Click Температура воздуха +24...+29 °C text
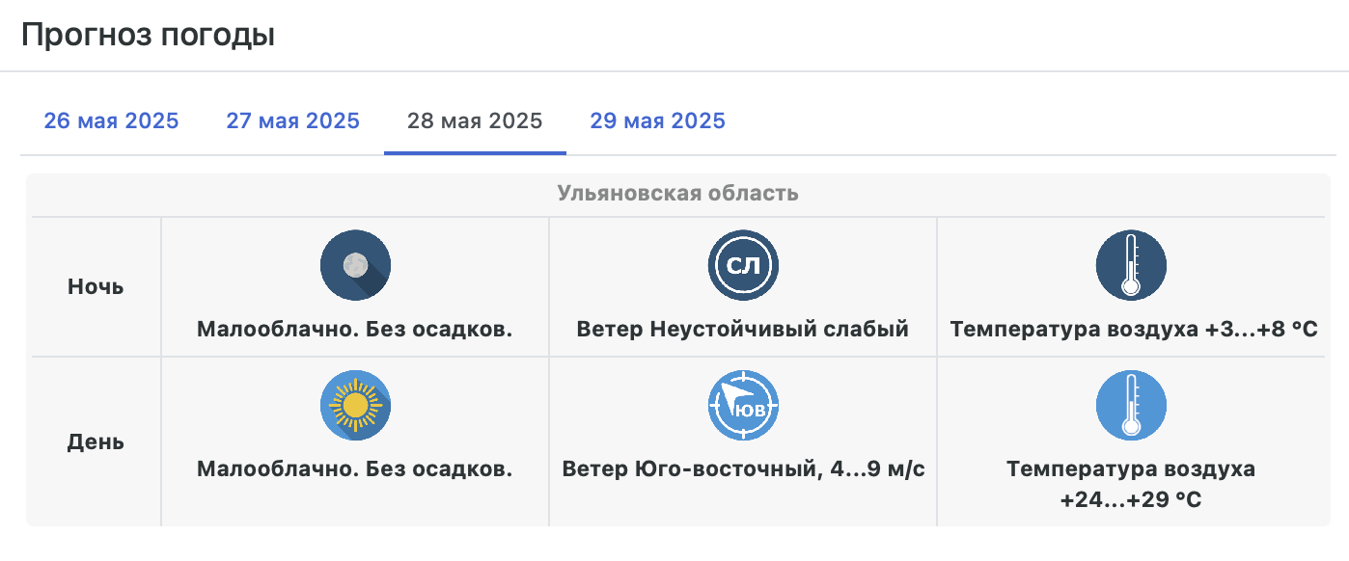This screenshot has width=1349, height=561. (x=1131, y=485)
